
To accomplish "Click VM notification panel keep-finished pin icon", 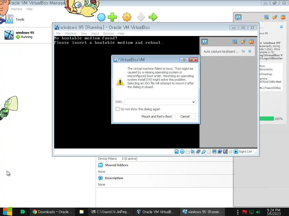I will [243, 42].
